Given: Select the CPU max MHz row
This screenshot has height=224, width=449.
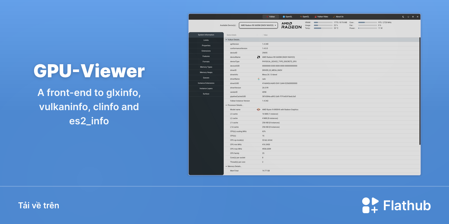Looking at the screenshot, I should pos(322,149).
